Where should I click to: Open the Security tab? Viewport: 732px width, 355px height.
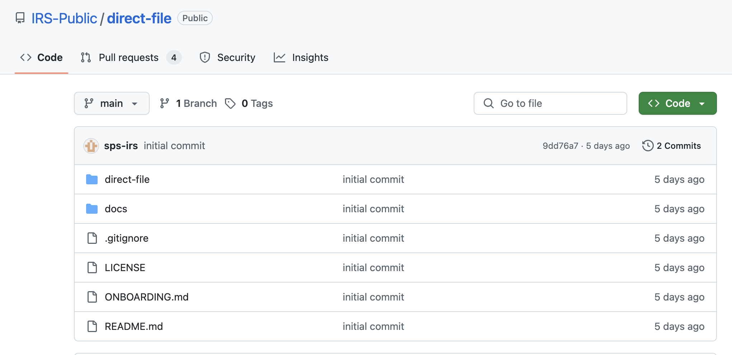point(227,57)
